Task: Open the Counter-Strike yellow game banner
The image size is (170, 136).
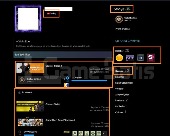Action: pyautogui.click(x=30, y=106)
